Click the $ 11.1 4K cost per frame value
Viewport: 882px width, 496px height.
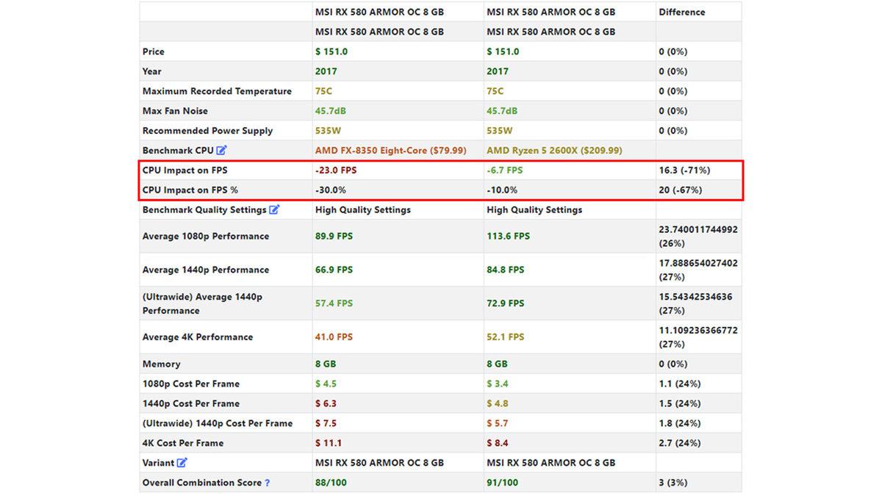click(x=329, y=443)
